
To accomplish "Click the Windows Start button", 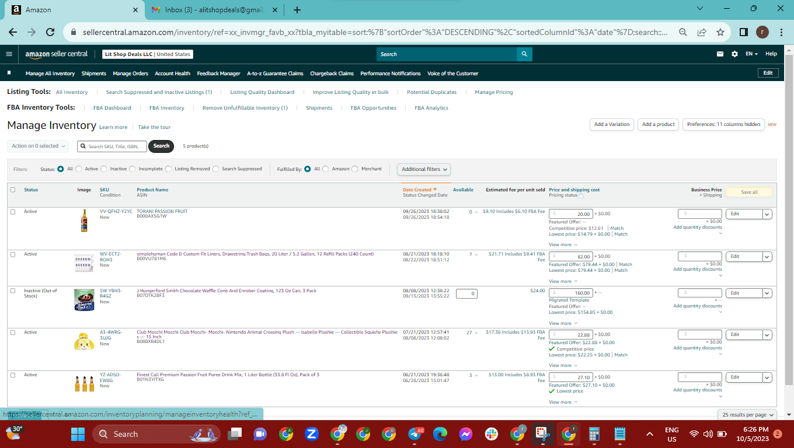I will click(x=78, y=434).
